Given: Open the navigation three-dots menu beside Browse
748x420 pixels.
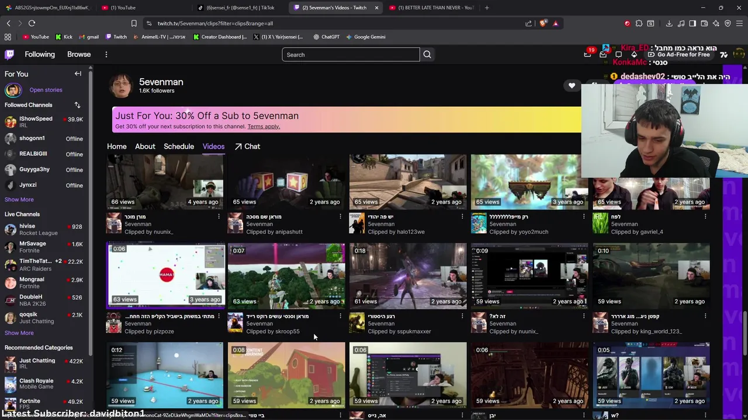Looking at the screenshot, I should click(x=106, y=54).
